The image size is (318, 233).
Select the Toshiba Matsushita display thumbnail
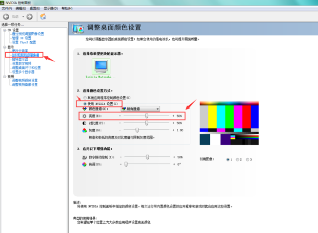[x=101, y=67]
